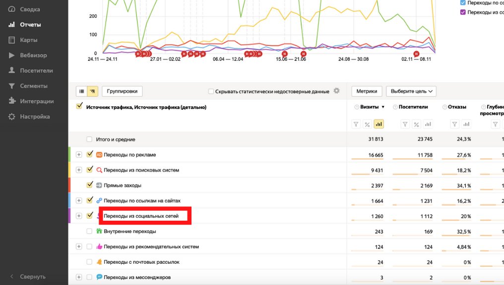
Task: Open the Выберите цель dropdown
Action: 411,91
